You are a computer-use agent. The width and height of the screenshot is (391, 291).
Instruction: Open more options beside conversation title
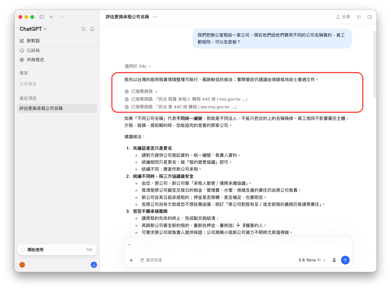click(x=155, y=17)
